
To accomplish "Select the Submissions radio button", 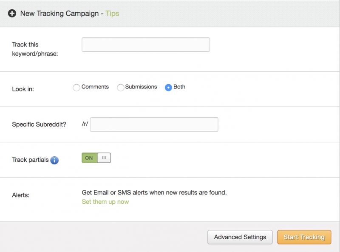I will (x=121, y=88).
